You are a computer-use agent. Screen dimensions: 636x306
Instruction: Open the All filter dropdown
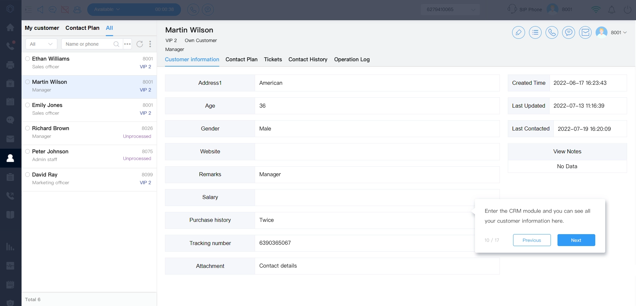click(x=41, y=44)
